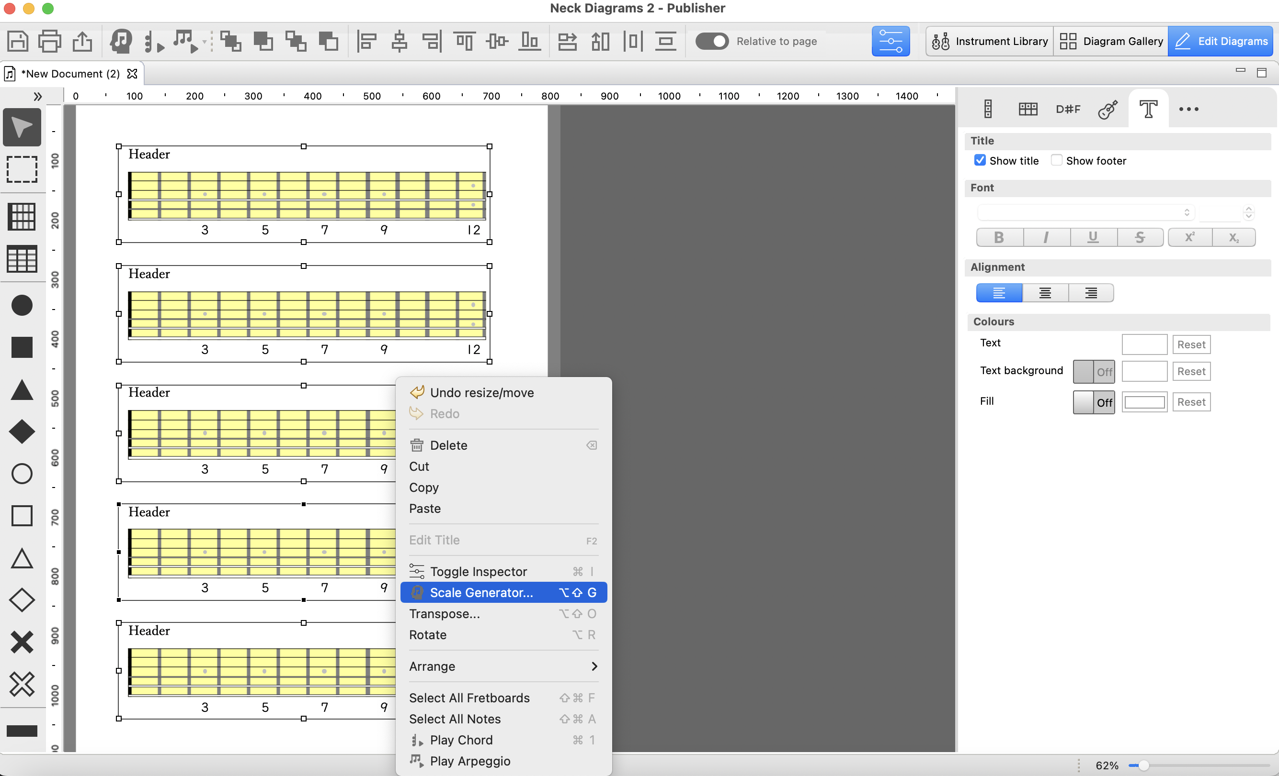1279x776 pixels.
Task: Toggle the Relative to page switch
Action: pos(712,41)
